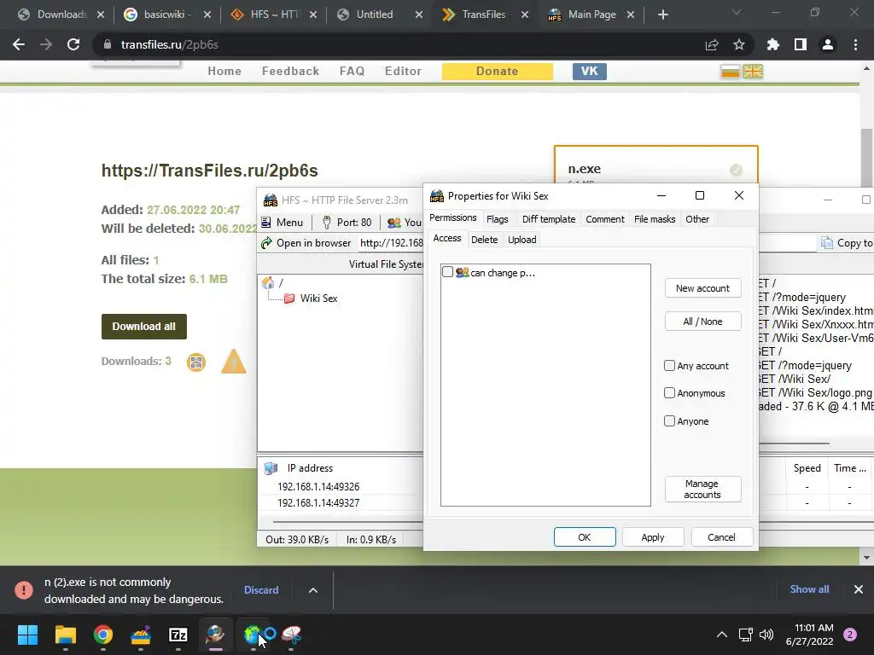Share this page icon in address bar
Screen dimensions: 874x655
tap(712, 44)
